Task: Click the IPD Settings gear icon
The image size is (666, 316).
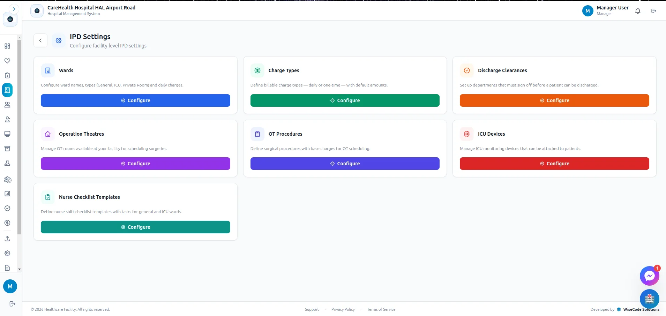Action: [x=59, y=40]
